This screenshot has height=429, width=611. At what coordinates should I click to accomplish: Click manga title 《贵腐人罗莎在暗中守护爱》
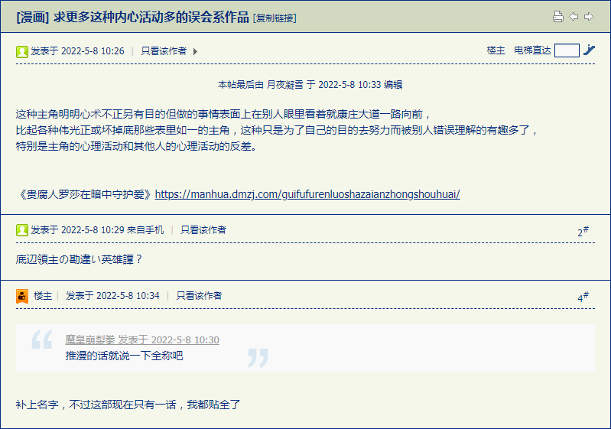pos(86,194)
